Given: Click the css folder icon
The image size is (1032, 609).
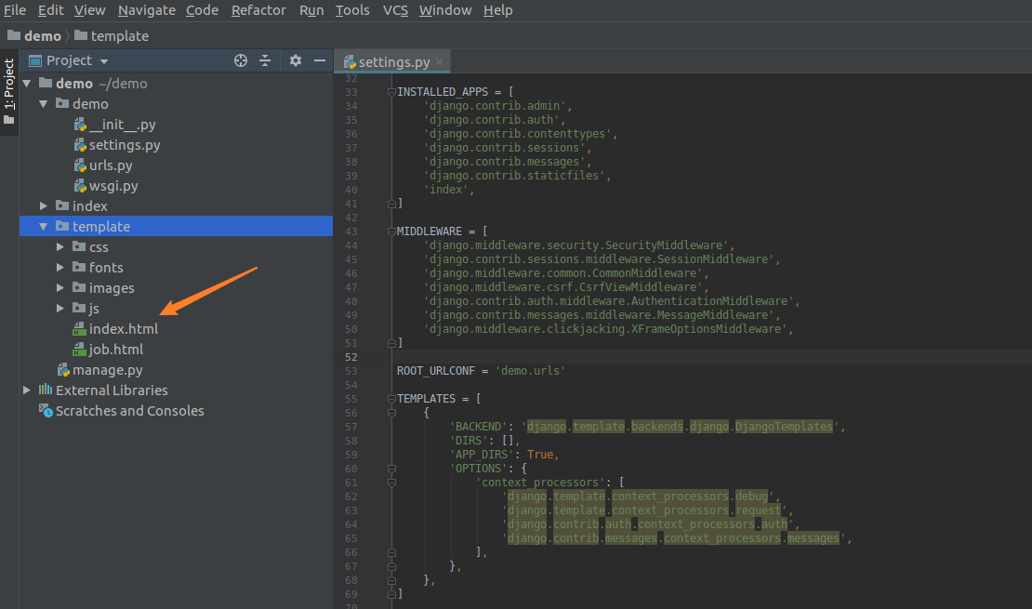Looking at the screenshot, I should point(79,246).
